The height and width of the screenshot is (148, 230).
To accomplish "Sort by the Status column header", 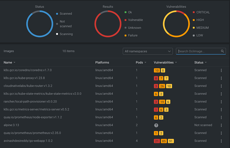I will [x=199, y=63].
